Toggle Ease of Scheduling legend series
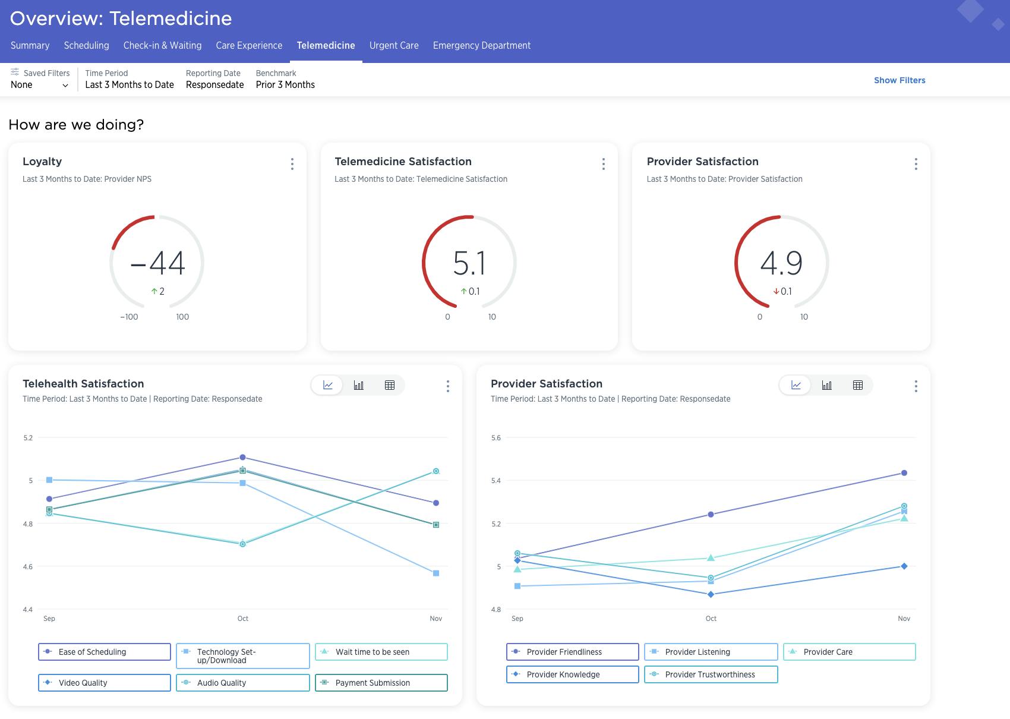Viewport: 1010px width, 719px height. click(x=105, y=652)
